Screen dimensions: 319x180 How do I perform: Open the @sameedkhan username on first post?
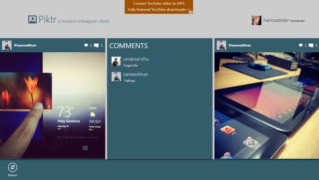coord(25,45)
